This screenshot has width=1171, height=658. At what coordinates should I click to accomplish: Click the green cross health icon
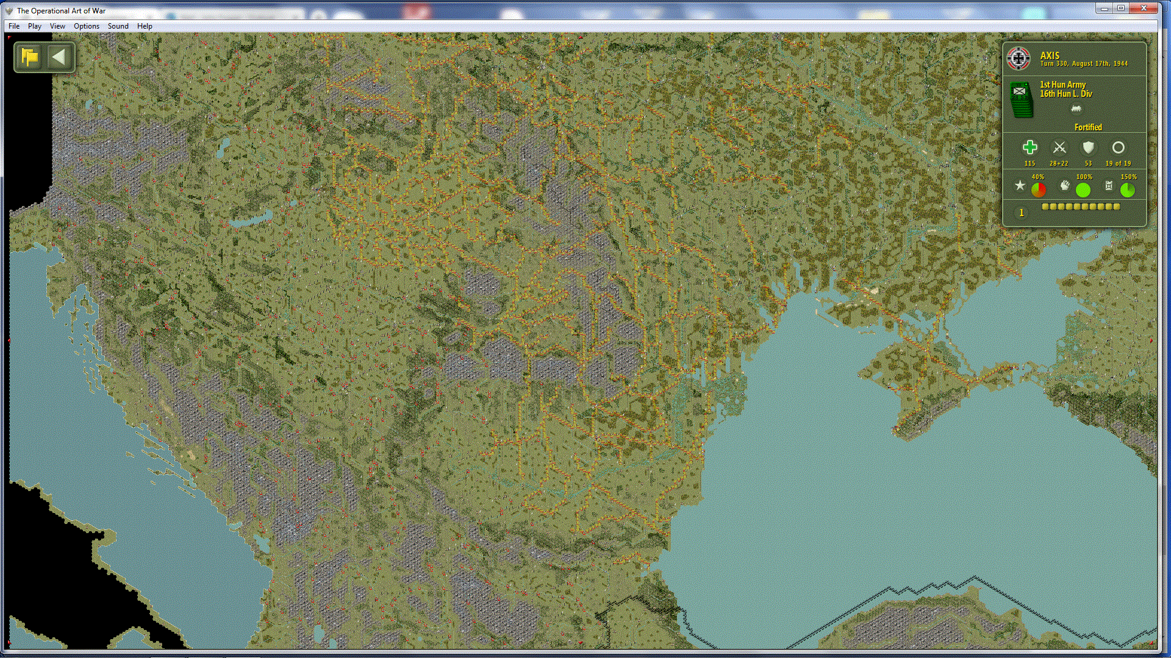coord(1030,147)
